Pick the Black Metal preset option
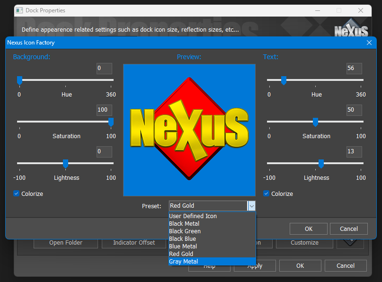Screen dimensions: 382x282 [184, 224]
